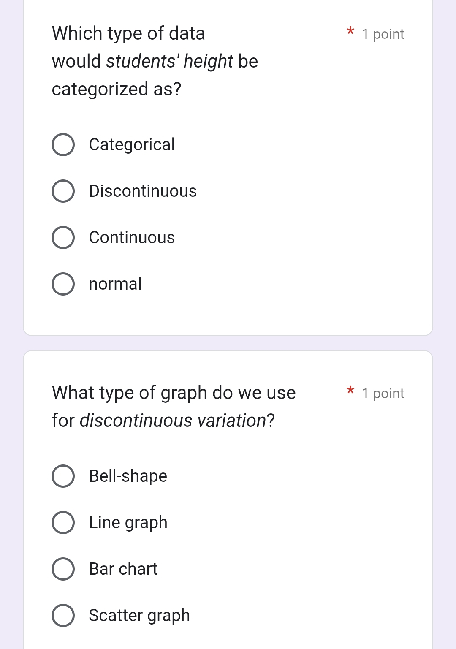Click '1 point' label on height question

tap(383, 34)
